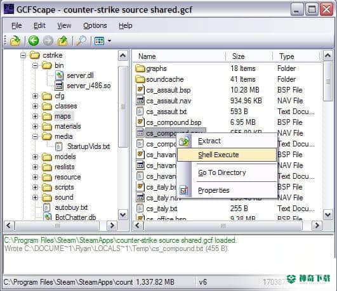Select server.dll in the tree
This screenshot has width=337, height=291.
(x=80, y=75)
